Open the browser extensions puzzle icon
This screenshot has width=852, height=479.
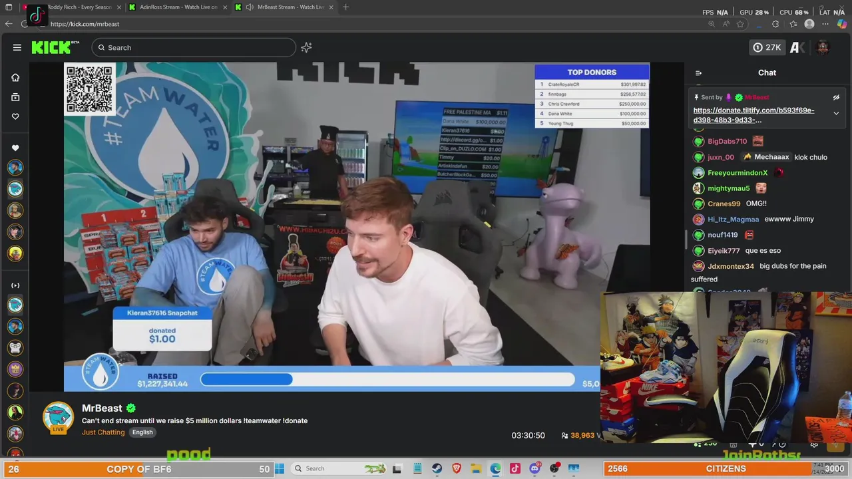pos(775,24)
